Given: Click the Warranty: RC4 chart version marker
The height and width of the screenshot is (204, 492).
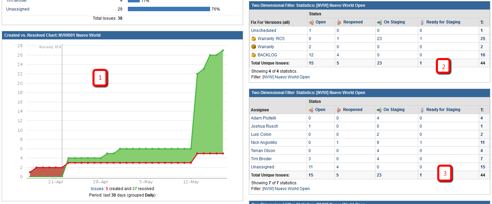Looking at the screenshot, I should pos(50,47).
